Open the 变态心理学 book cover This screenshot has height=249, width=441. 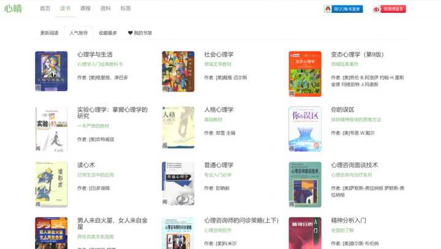[305, 74]
